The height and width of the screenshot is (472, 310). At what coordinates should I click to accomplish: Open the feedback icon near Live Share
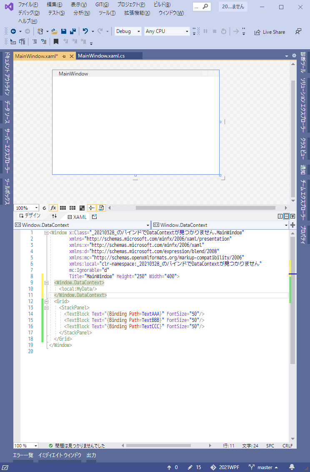tap(298, 32)
